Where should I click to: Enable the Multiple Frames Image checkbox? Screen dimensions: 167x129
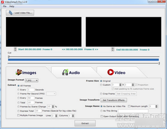pyautogui.click(x=18, y=115)
